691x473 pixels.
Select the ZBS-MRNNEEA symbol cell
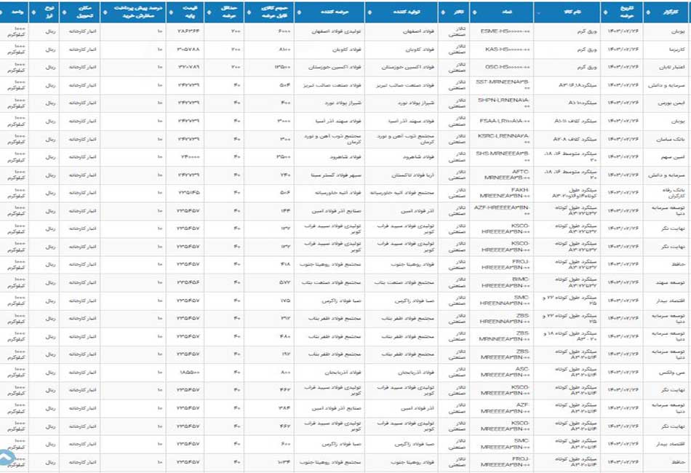point(501,337)
